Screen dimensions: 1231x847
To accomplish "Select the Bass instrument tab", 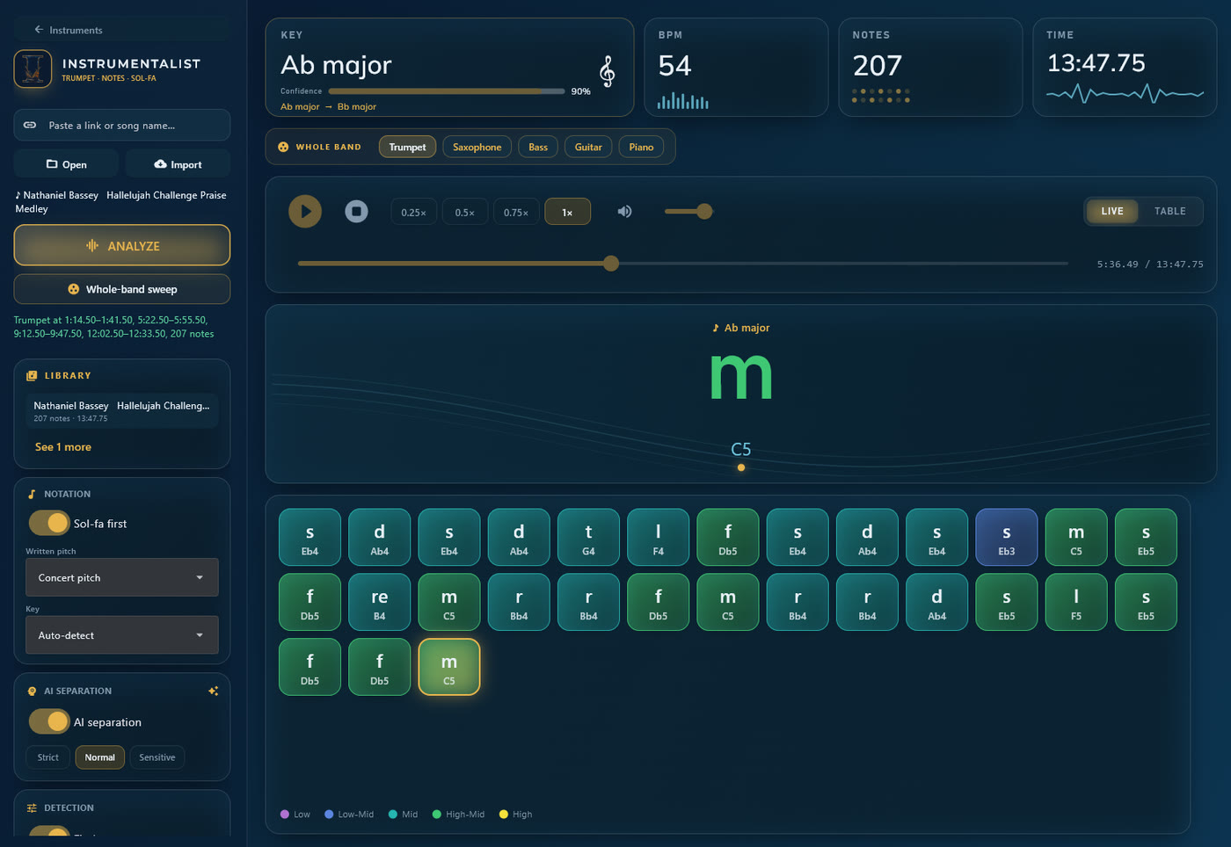I will tap(538, 147).
